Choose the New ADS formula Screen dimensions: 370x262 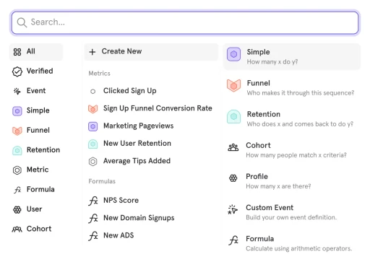[119, 235]
